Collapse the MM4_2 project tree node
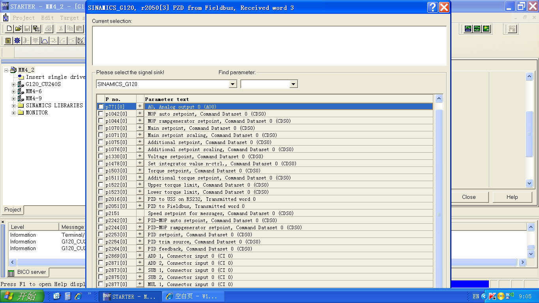The height and width of the screenshot is (303, 539). pos(6,70)
